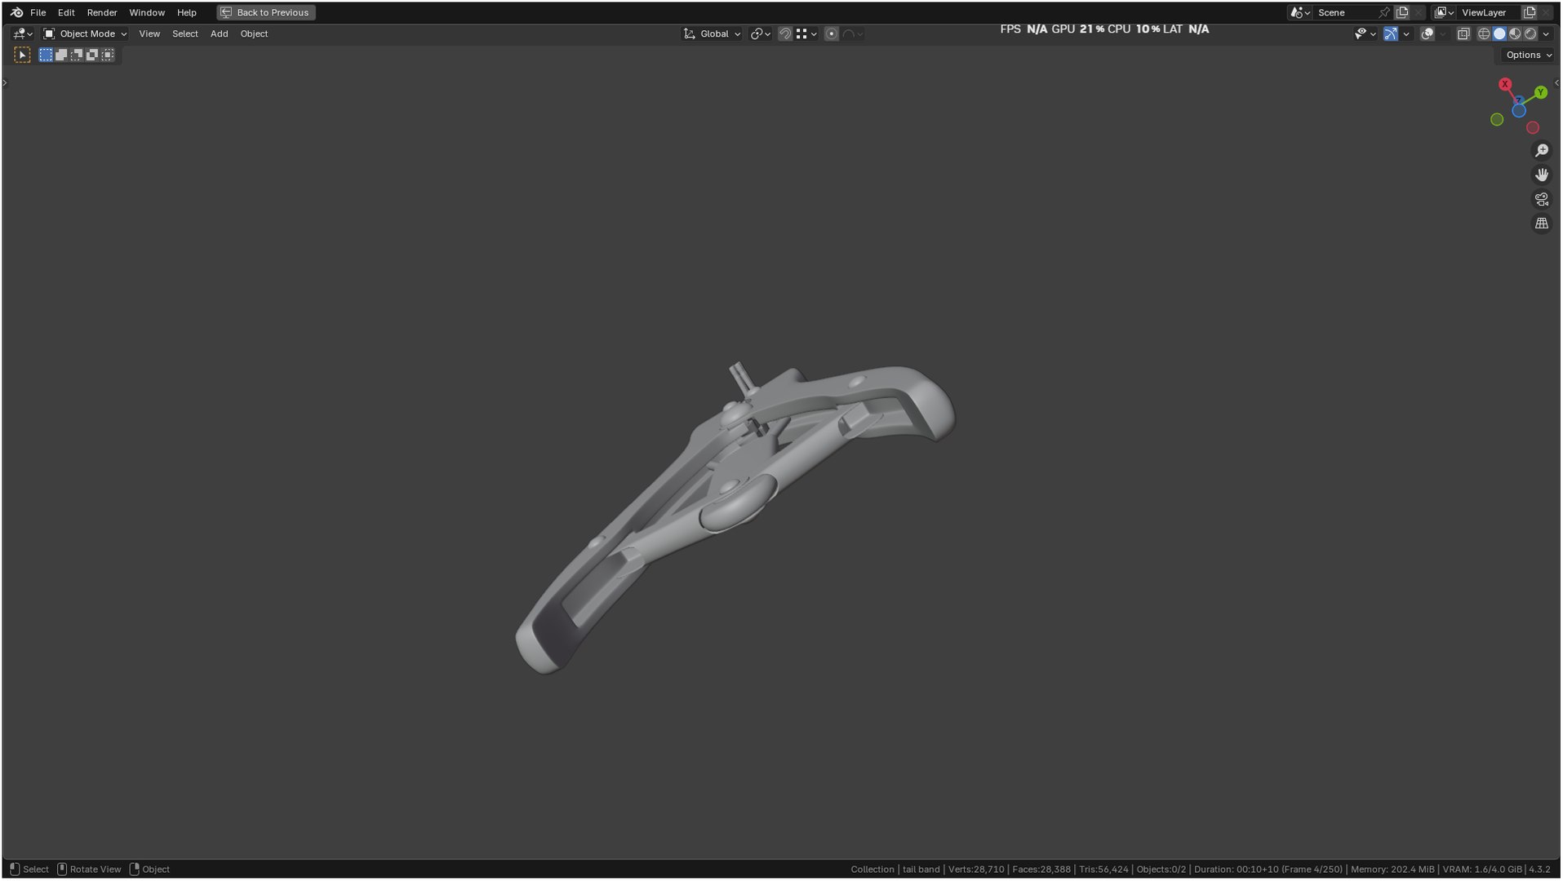Toggle the snapping magnet icon
Screen dimensions: 1563x881
784,33
